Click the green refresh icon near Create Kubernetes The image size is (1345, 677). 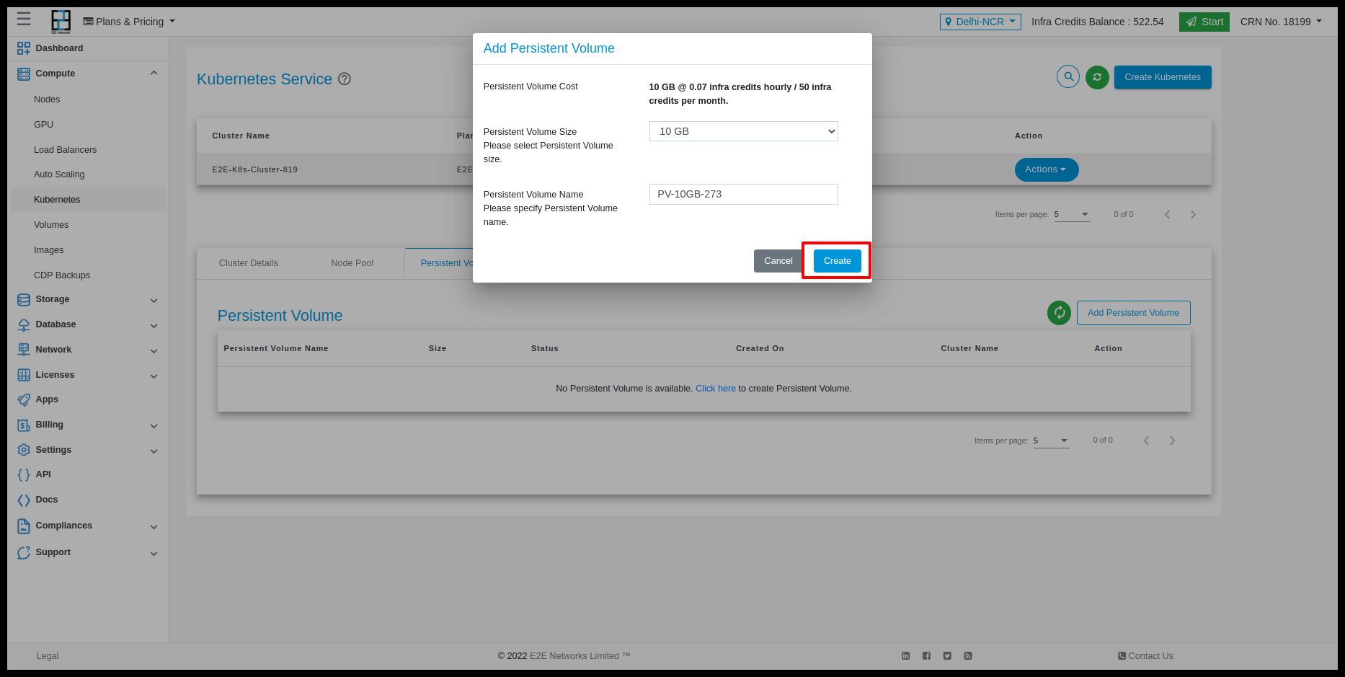(1097, 77)
